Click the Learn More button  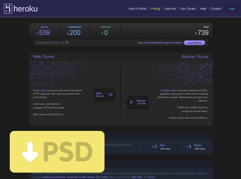click(x=194, y=43)
